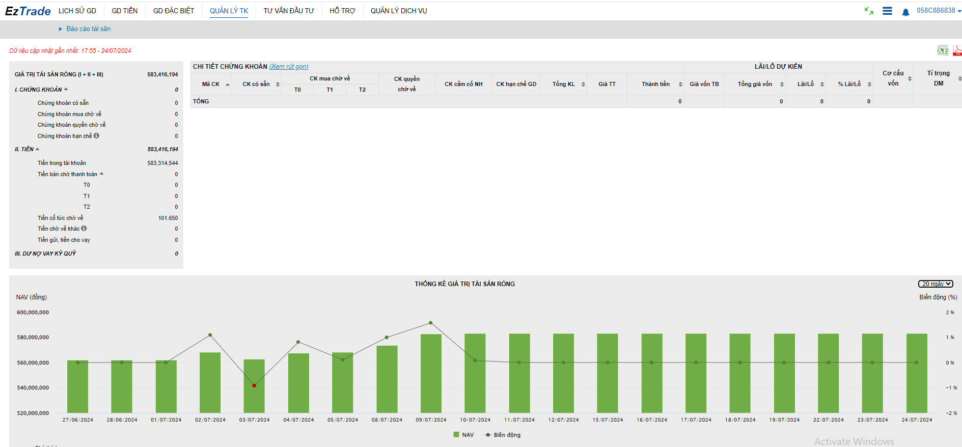
Task: Open the 20 ngày period dropdown
Action: tap(936, 284)
